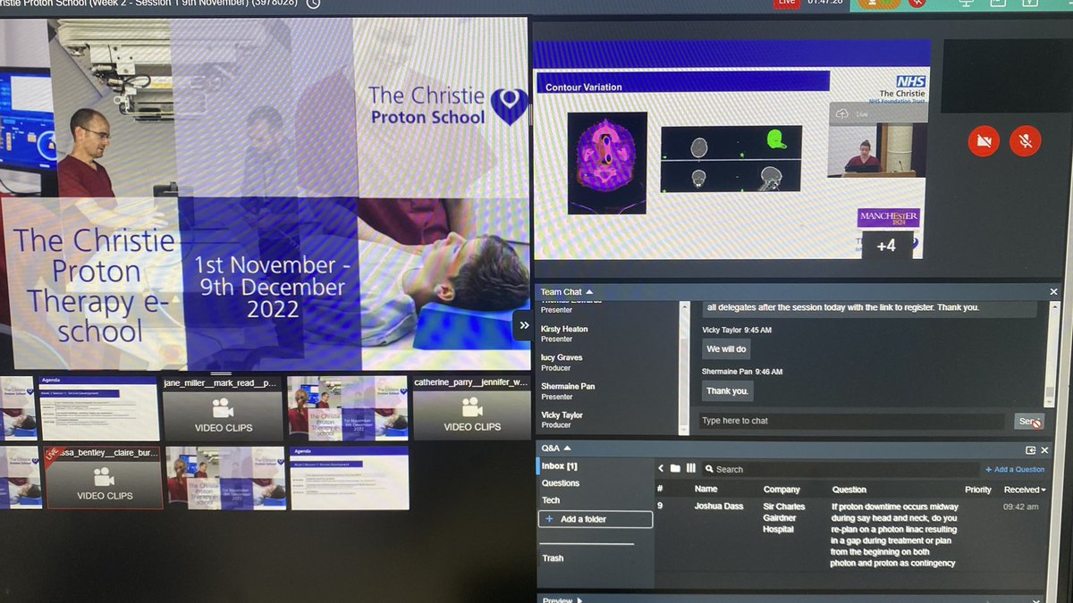
Task: Click the 'Thank you.' chat message
Action: [727, 390]
